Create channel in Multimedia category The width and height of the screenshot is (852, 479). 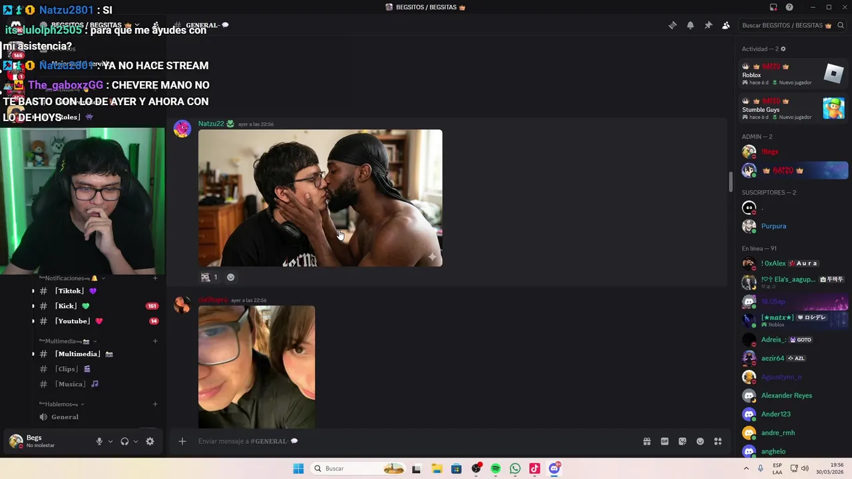(x=155, y=341)
